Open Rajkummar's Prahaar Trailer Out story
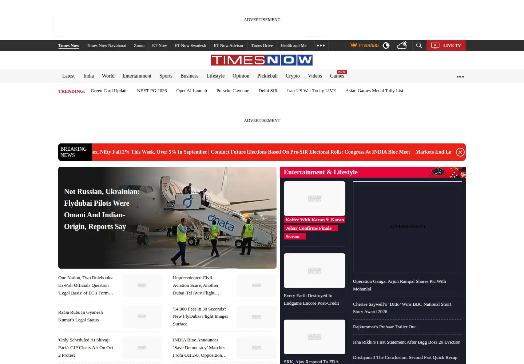Image resolution: width=524 pixels, height=364 pixels. point(384,327)
